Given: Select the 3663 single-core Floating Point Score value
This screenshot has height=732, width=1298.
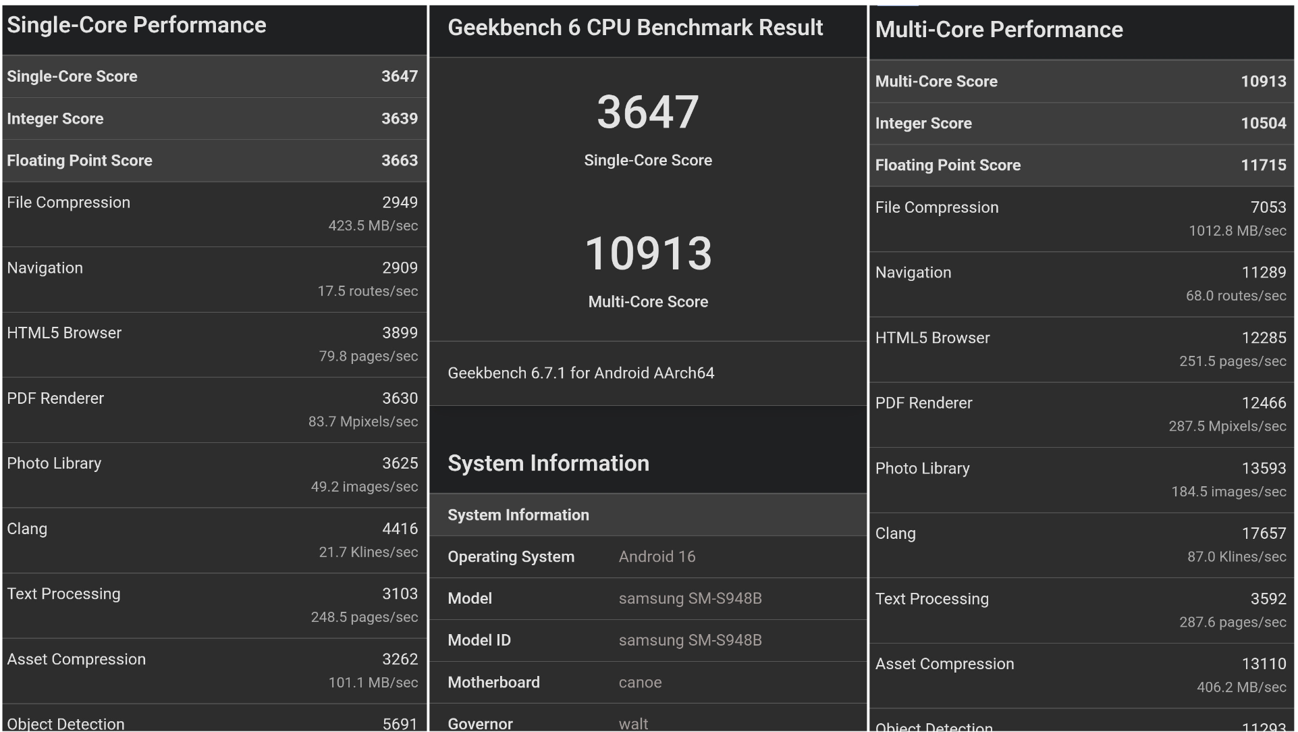Looking at the screenshot, I should [400, 161].
